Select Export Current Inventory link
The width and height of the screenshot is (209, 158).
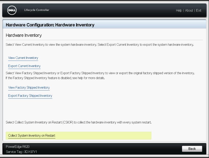[x=24, y=66]
